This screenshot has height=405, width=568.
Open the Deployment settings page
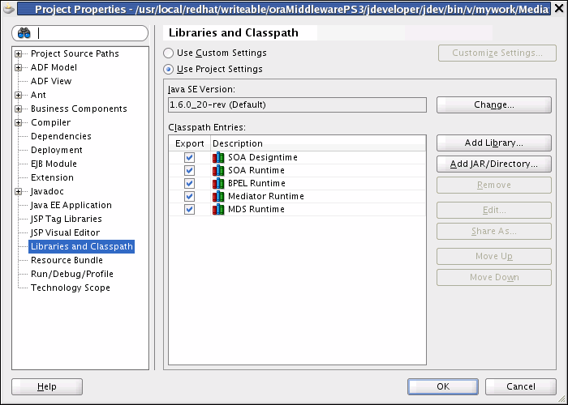[56, 150]
